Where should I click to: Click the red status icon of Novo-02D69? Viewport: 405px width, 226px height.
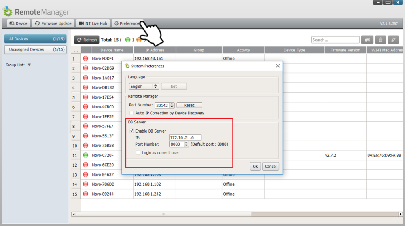[x=85, y=68]
